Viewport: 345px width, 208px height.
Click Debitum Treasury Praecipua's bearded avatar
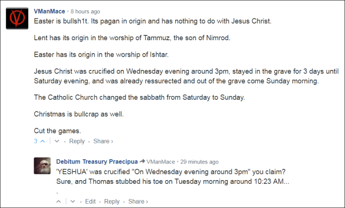point(43,165)
